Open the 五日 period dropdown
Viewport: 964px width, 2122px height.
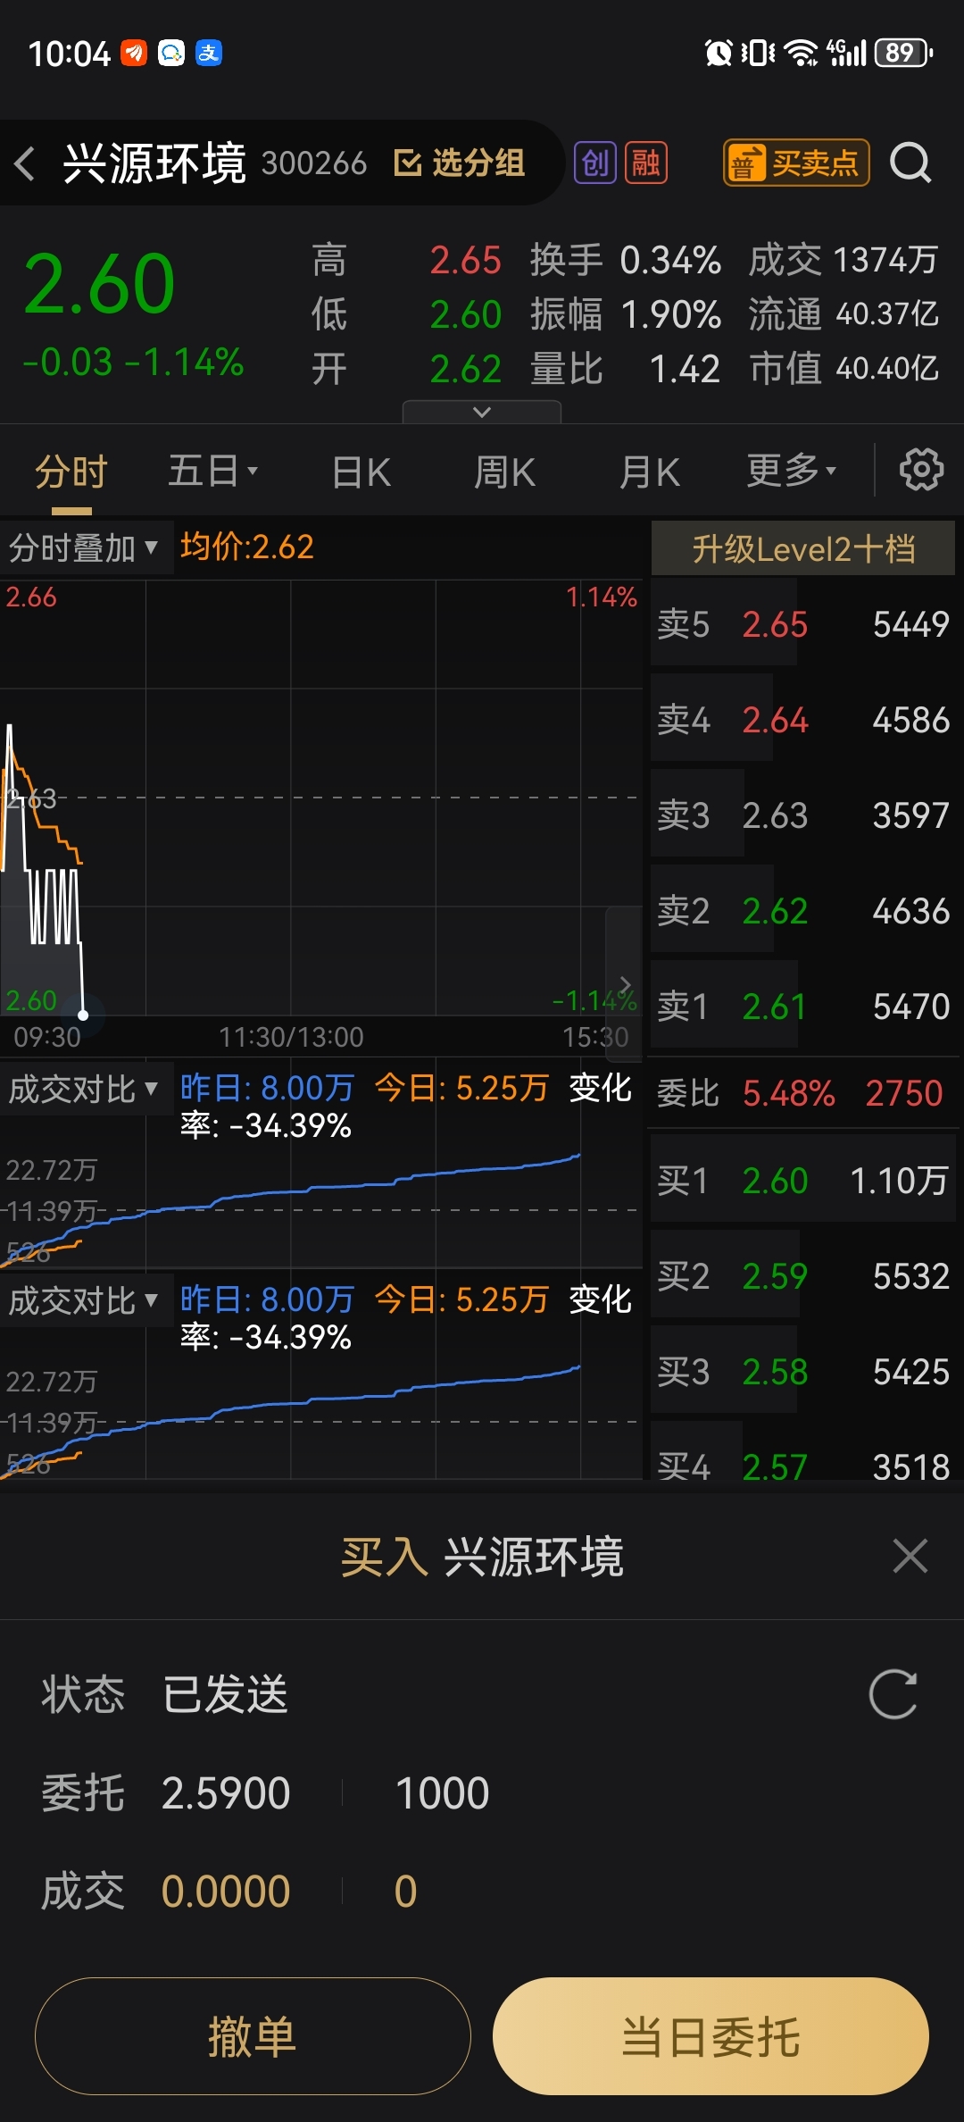click(213, 471)
